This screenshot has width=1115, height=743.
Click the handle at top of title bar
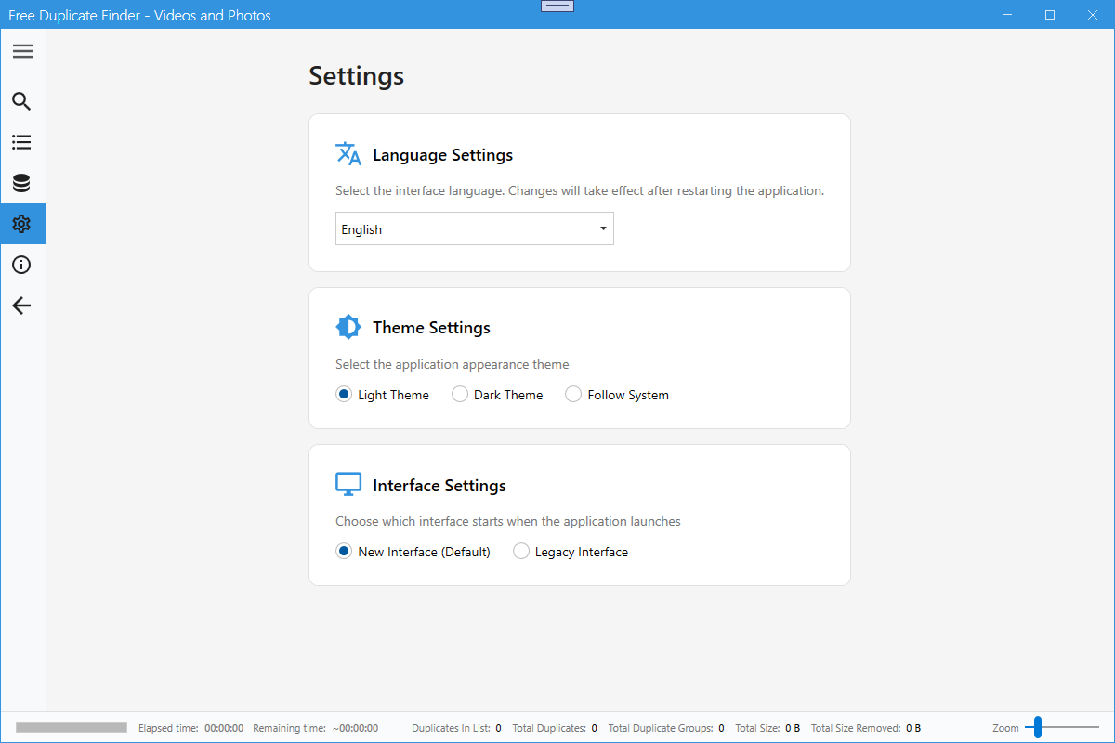[557, 6]
